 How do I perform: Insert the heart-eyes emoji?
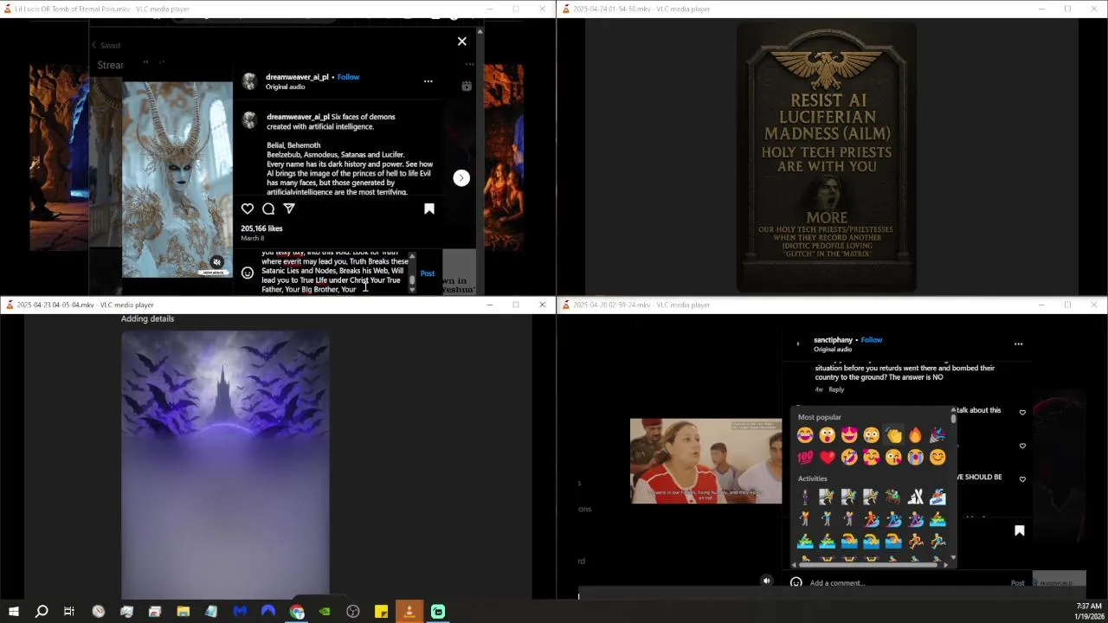coord(849,435)
